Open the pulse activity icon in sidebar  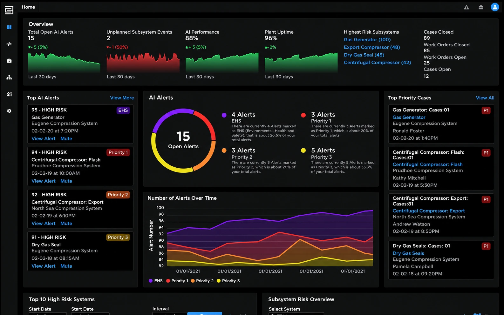(9, 44)
